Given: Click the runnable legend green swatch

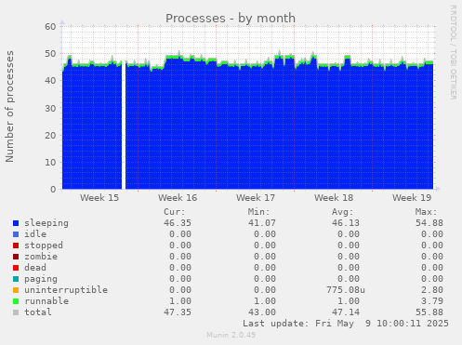Looking at the screenshot, I should coord(16,301).
